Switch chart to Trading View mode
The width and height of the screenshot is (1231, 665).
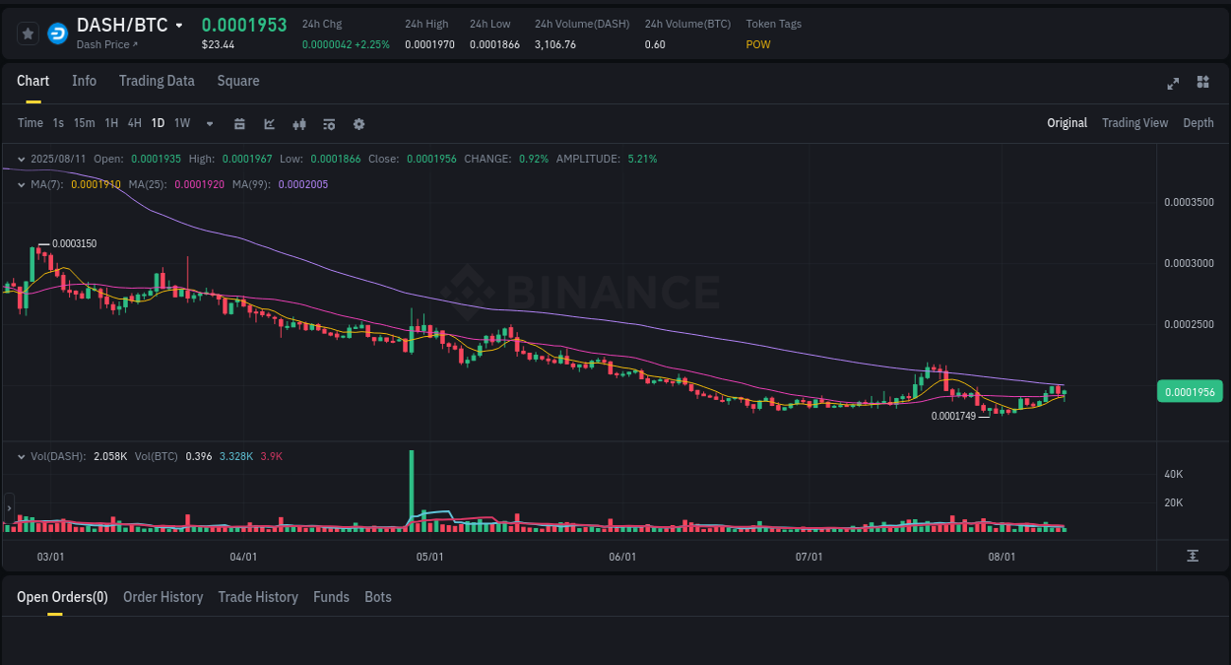(x=1134, y=123)
